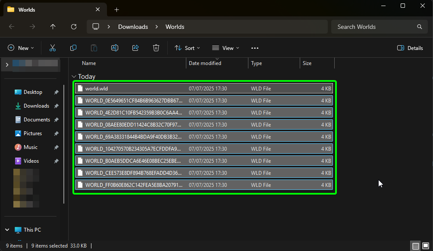Open the View dropdown
Viewport: 433px width, 251px height.
pos(225,48)
